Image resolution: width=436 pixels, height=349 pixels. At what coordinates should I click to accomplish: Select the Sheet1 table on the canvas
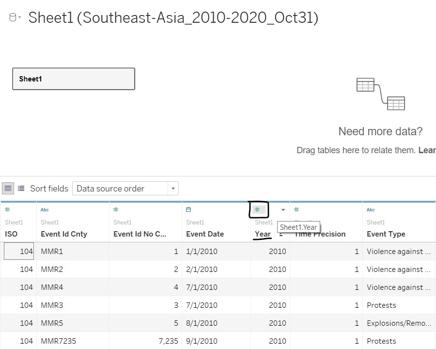[74, 79]
